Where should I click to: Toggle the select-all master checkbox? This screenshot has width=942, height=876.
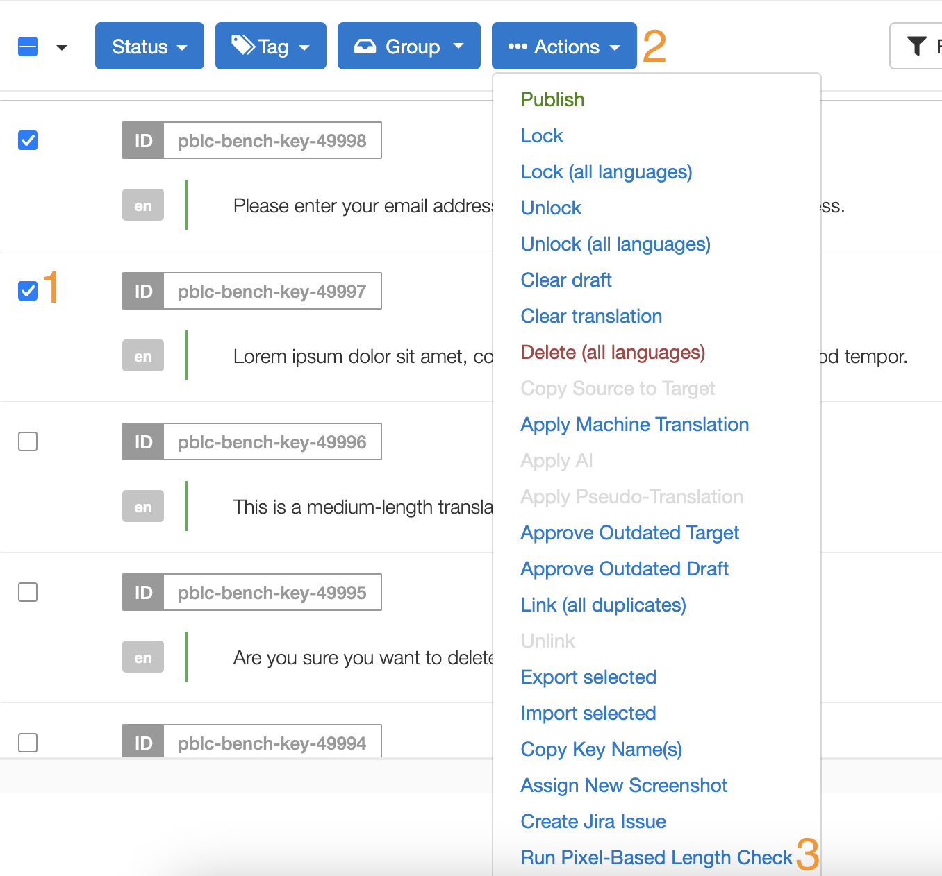[28, 47]
